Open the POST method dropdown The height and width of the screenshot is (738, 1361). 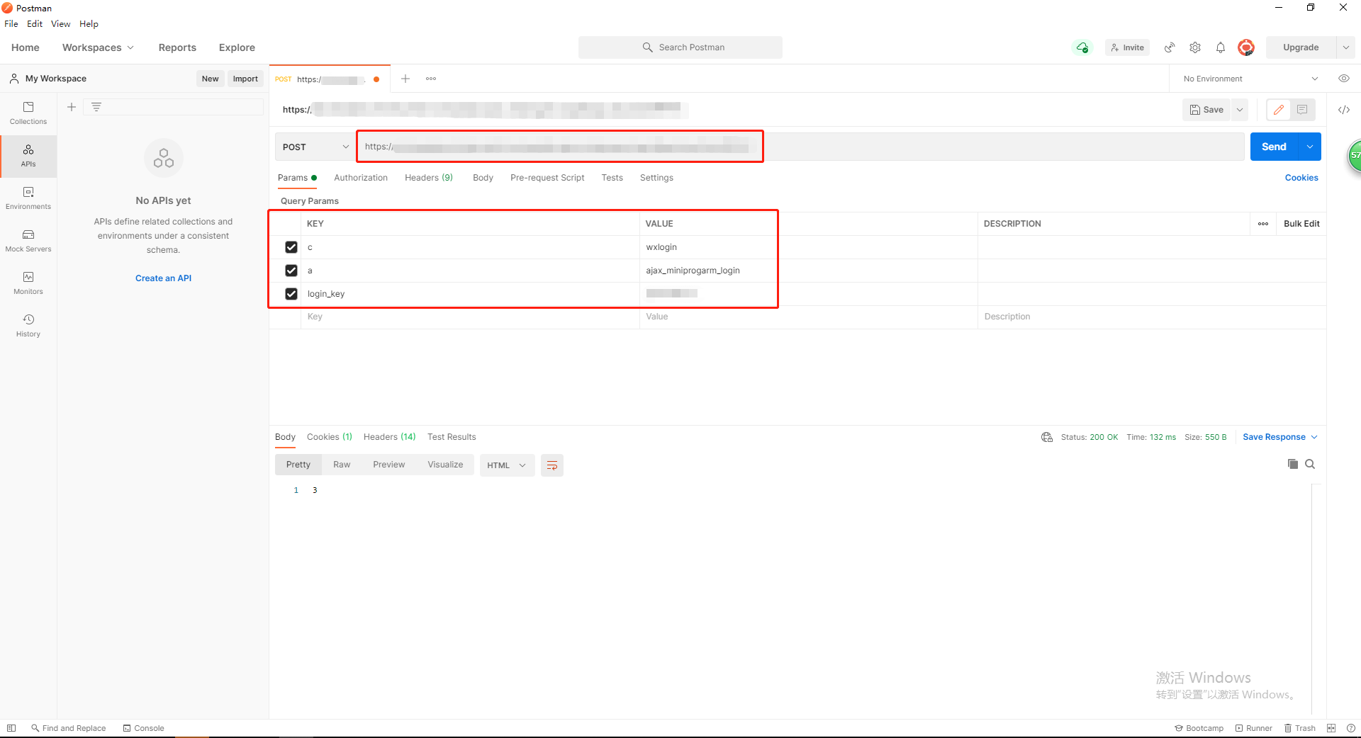tap(315, 147)
